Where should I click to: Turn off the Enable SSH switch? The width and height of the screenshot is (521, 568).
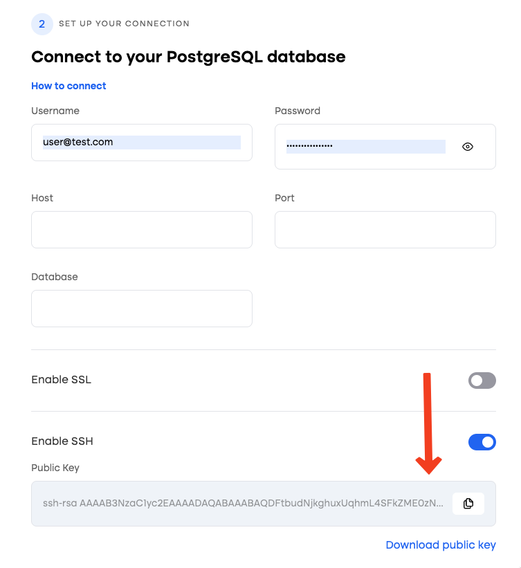pos(482,442)
